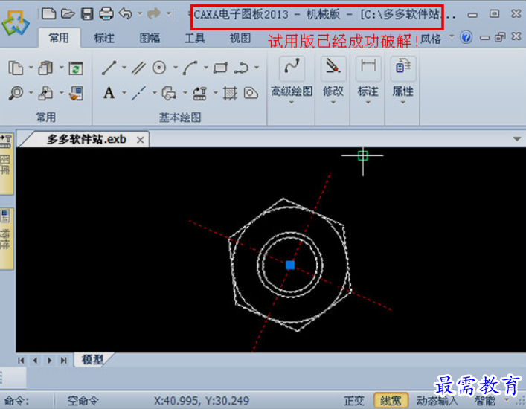Screen dimensions: 526x409
Task: Expand the Undo history dropdown arrow
Action: point(140,13)
